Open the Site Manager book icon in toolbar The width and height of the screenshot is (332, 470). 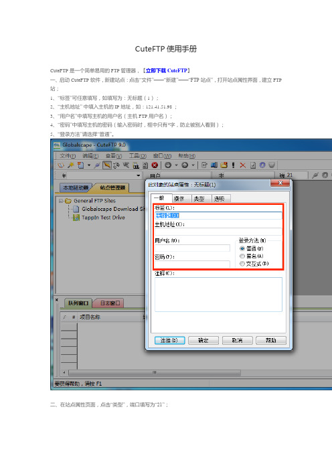(x=61, y=165)
